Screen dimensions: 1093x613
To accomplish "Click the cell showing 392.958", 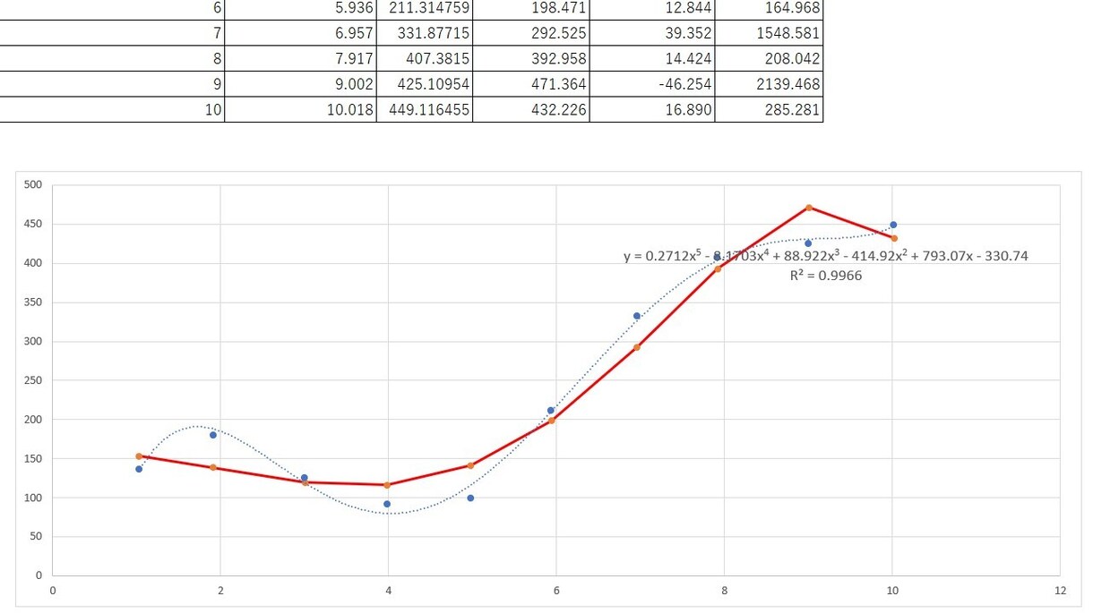I will coord(531,59).
